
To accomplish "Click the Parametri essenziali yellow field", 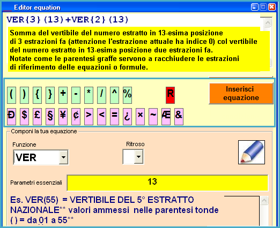I will [167, 183].
